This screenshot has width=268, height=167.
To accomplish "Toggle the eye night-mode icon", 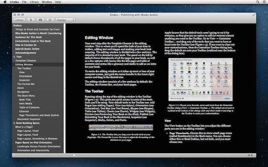I will pyautogui.click(x=40, y=20).
